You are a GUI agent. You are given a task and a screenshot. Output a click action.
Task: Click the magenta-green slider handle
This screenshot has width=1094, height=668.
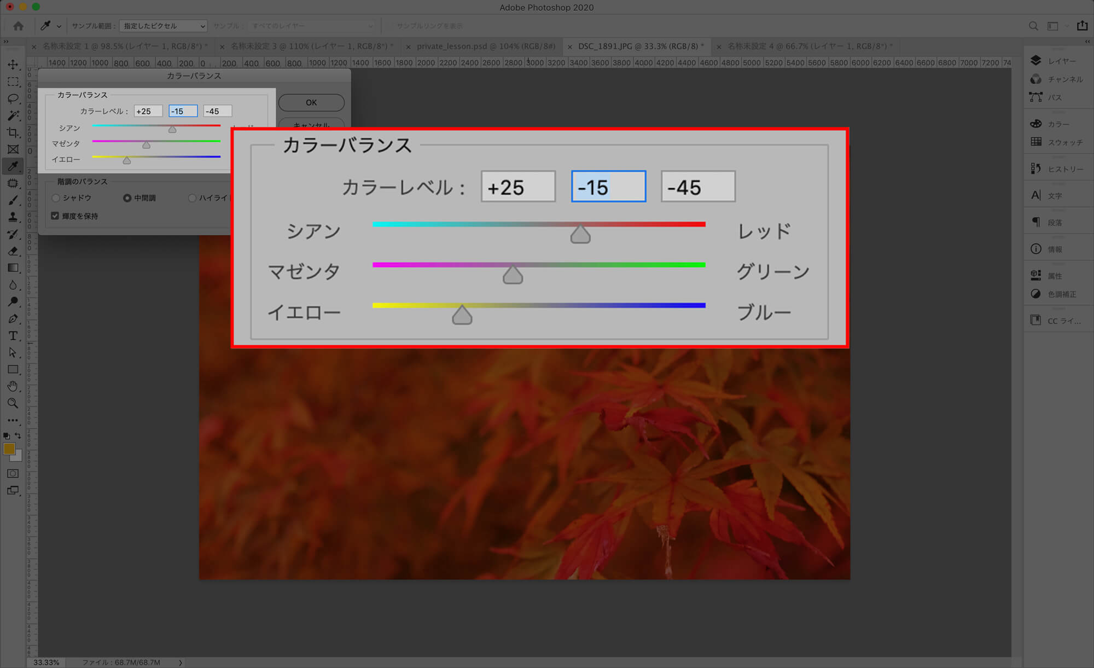146,145
